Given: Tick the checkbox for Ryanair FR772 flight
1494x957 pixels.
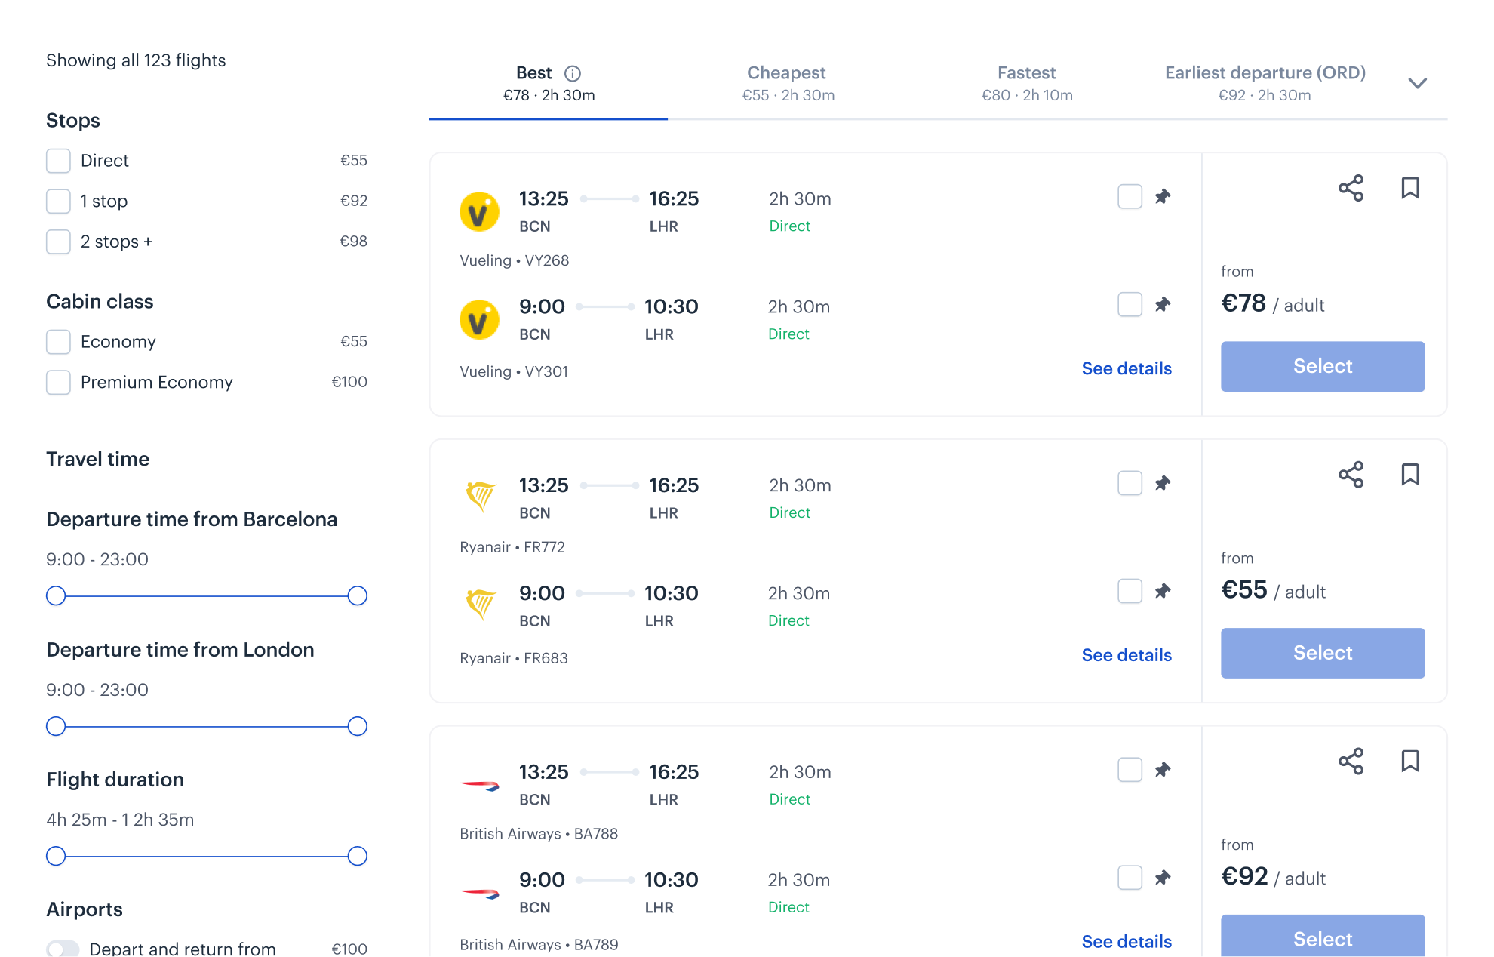Looking at the screenshot, I should 1130,483.
